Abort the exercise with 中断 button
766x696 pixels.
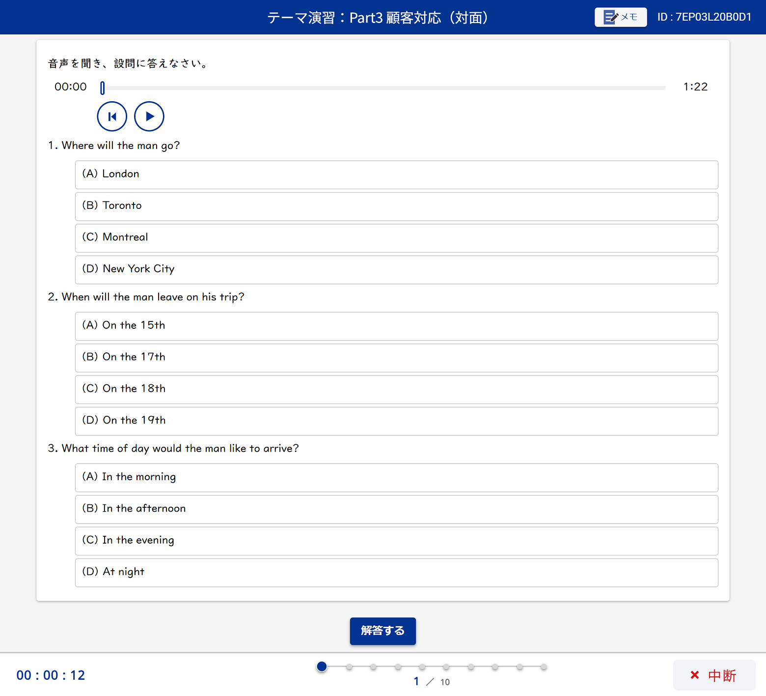(x=713, y=675)
